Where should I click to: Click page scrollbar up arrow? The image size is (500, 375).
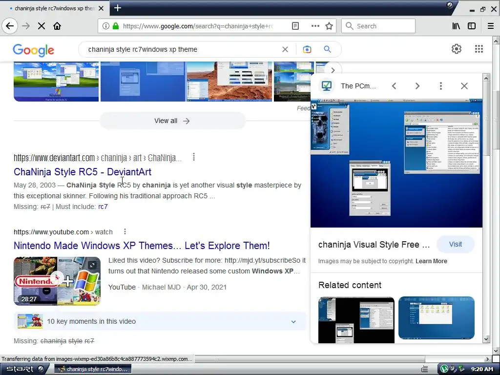click(x=496, y=41)
